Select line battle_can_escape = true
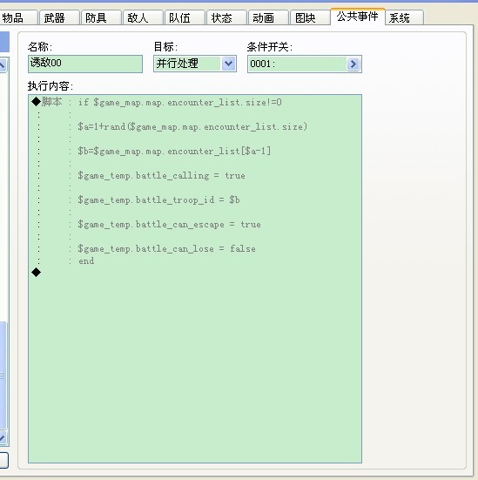Image resolution: width=478 pixels, height=480 pixels. (x=195, y=225)
